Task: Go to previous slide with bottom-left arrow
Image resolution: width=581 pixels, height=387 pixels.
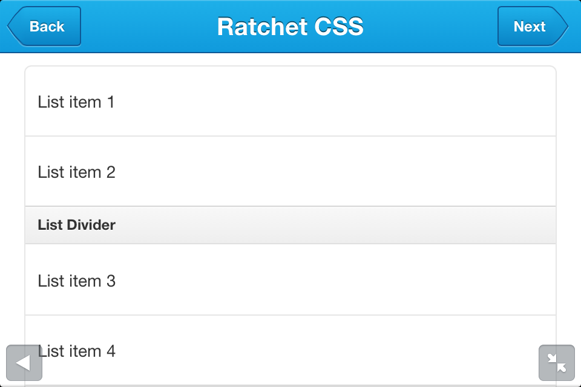Action: pyautogui.click(x=24, y=363)
